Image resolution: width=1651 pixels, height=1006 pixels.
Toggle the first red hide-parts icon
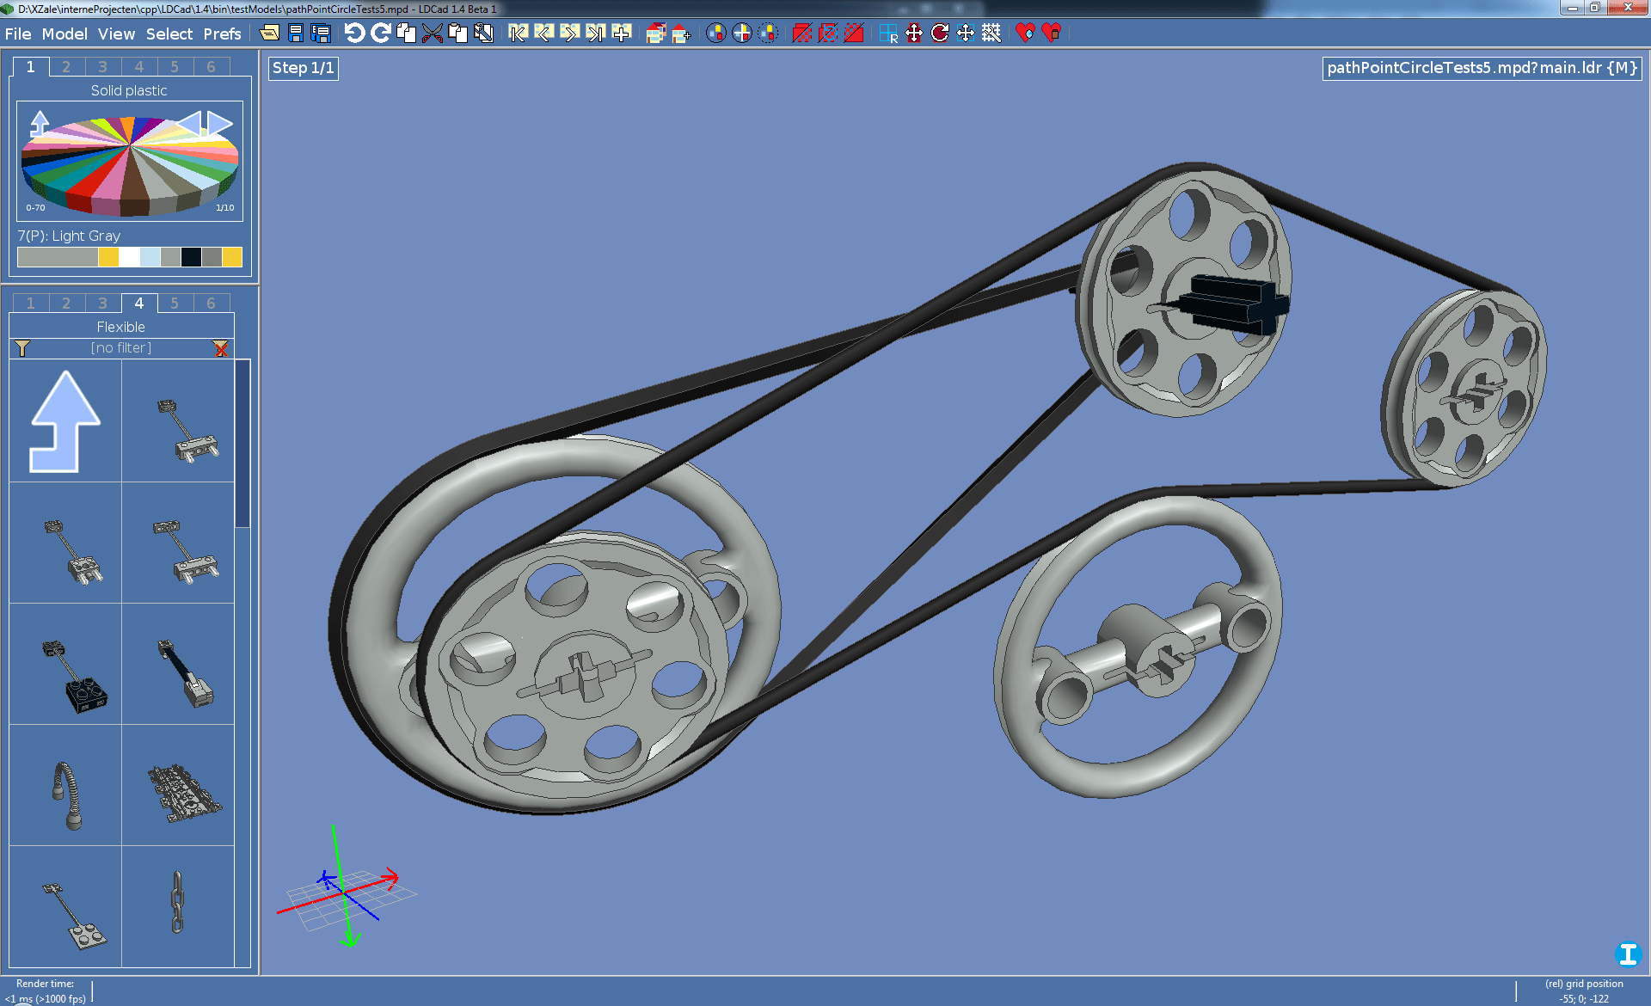click(x=801, y=33)
